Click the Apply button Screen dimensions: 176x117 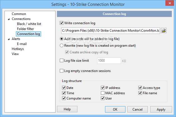coord(161,109)
